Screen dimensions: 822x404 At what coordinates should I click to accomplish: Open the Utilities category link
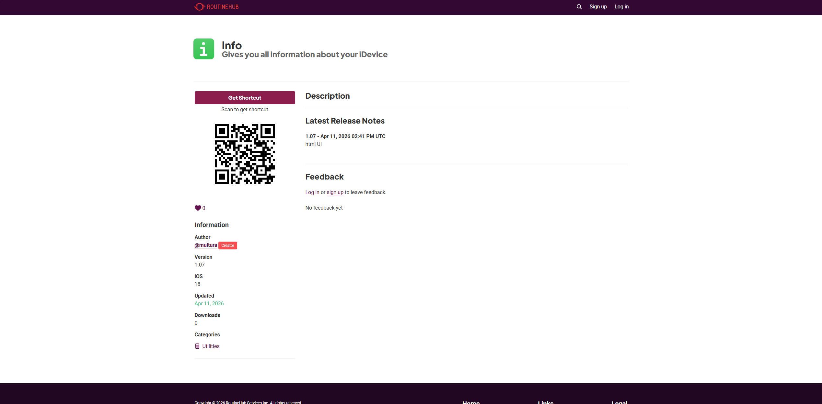[x=211, y=346]
